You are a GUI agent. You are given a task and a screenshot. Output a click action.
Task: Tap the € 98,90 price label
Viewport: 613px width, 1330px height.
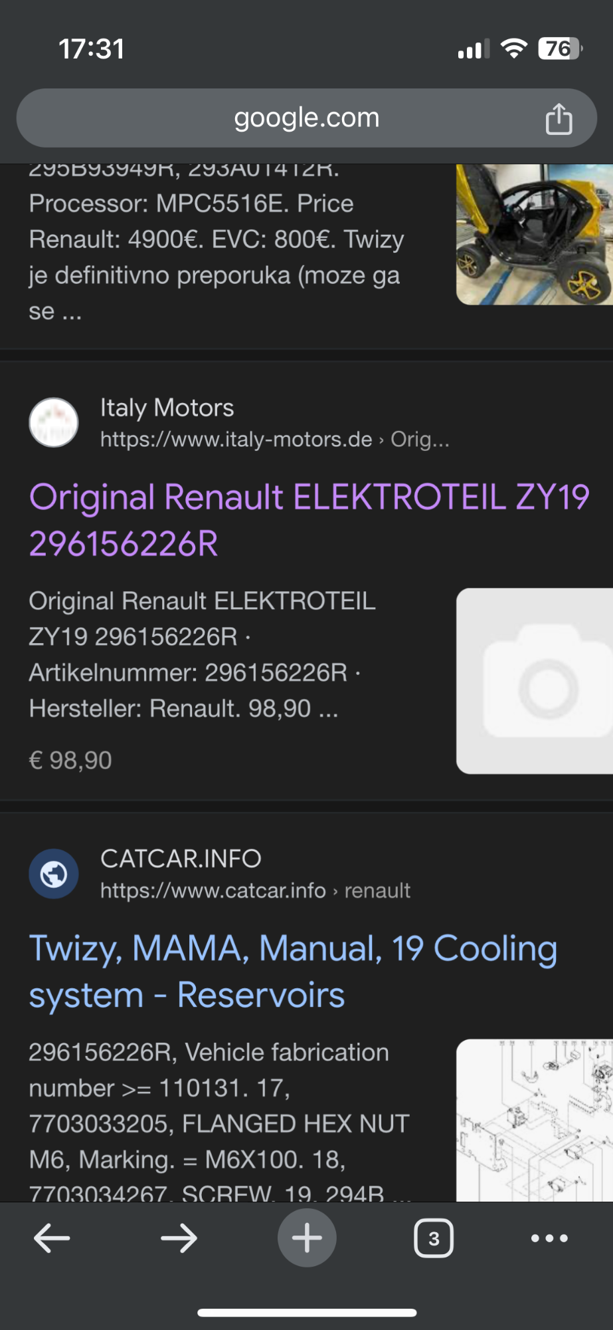click(x=70, y=760)
